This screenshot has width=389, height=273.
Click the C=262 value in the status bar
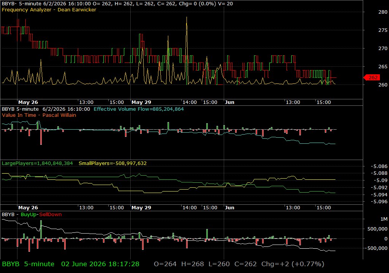pyautogui.click(x=246, y=264)
